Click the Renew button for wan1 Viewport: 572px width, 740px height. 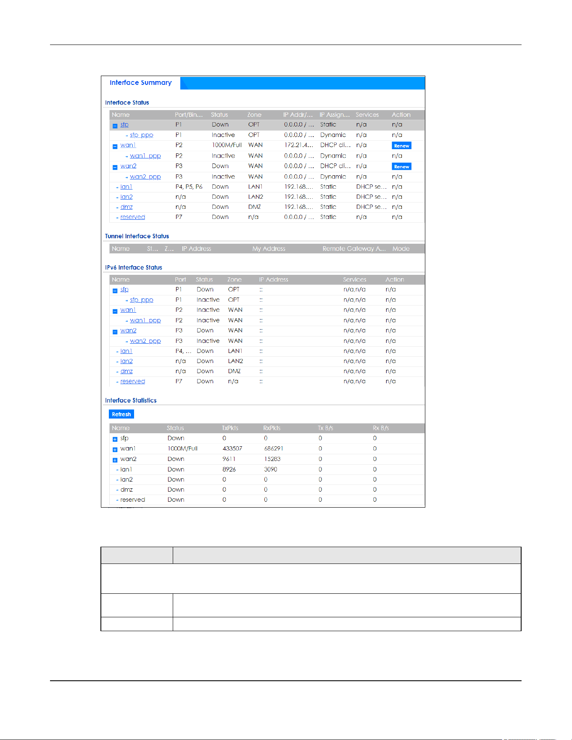click(401, 146)
